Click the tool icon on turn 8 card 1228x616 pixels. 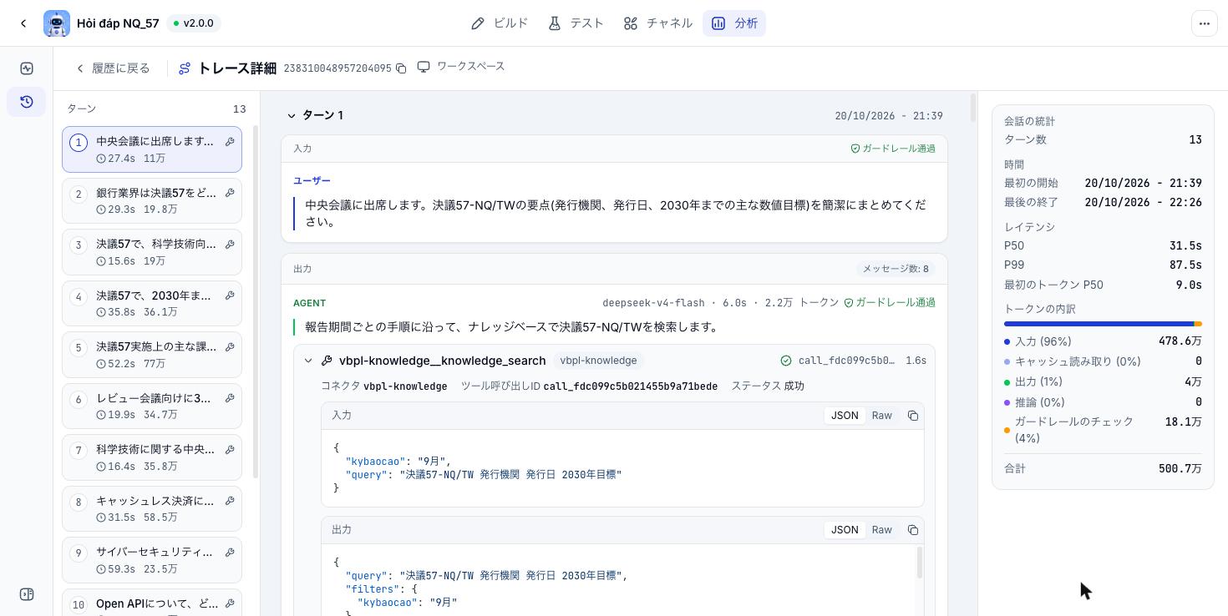230,501
